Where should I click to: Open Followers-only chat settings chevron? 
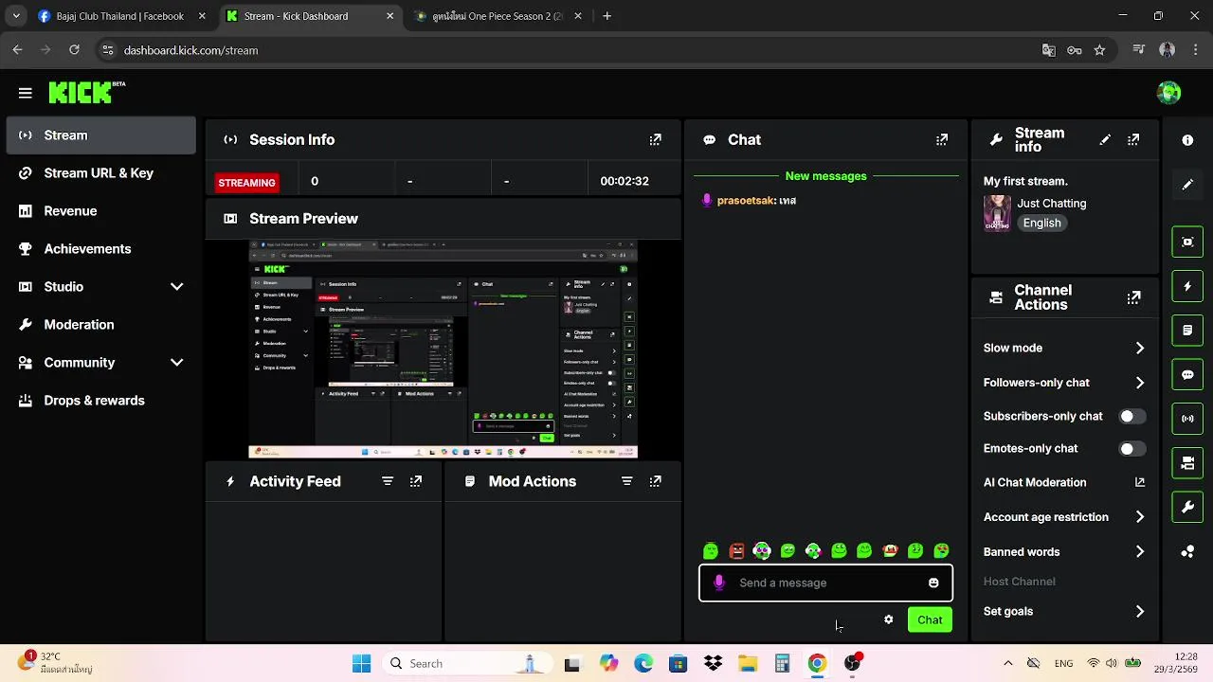(1140, 383)
